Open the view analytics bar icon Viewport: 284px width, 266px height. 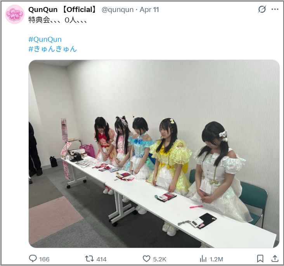pos(203,259)
